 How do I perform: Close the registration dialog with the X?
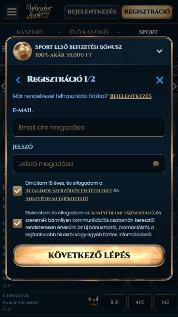160,80
